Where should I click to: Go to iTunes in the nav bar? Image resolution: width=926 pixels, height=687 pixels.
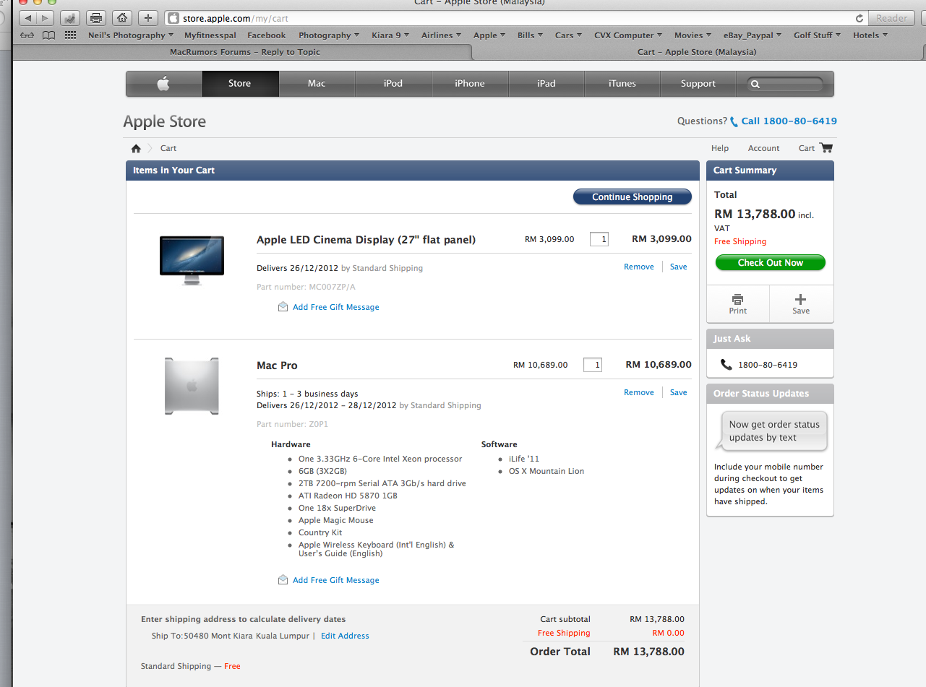[622, 84]
